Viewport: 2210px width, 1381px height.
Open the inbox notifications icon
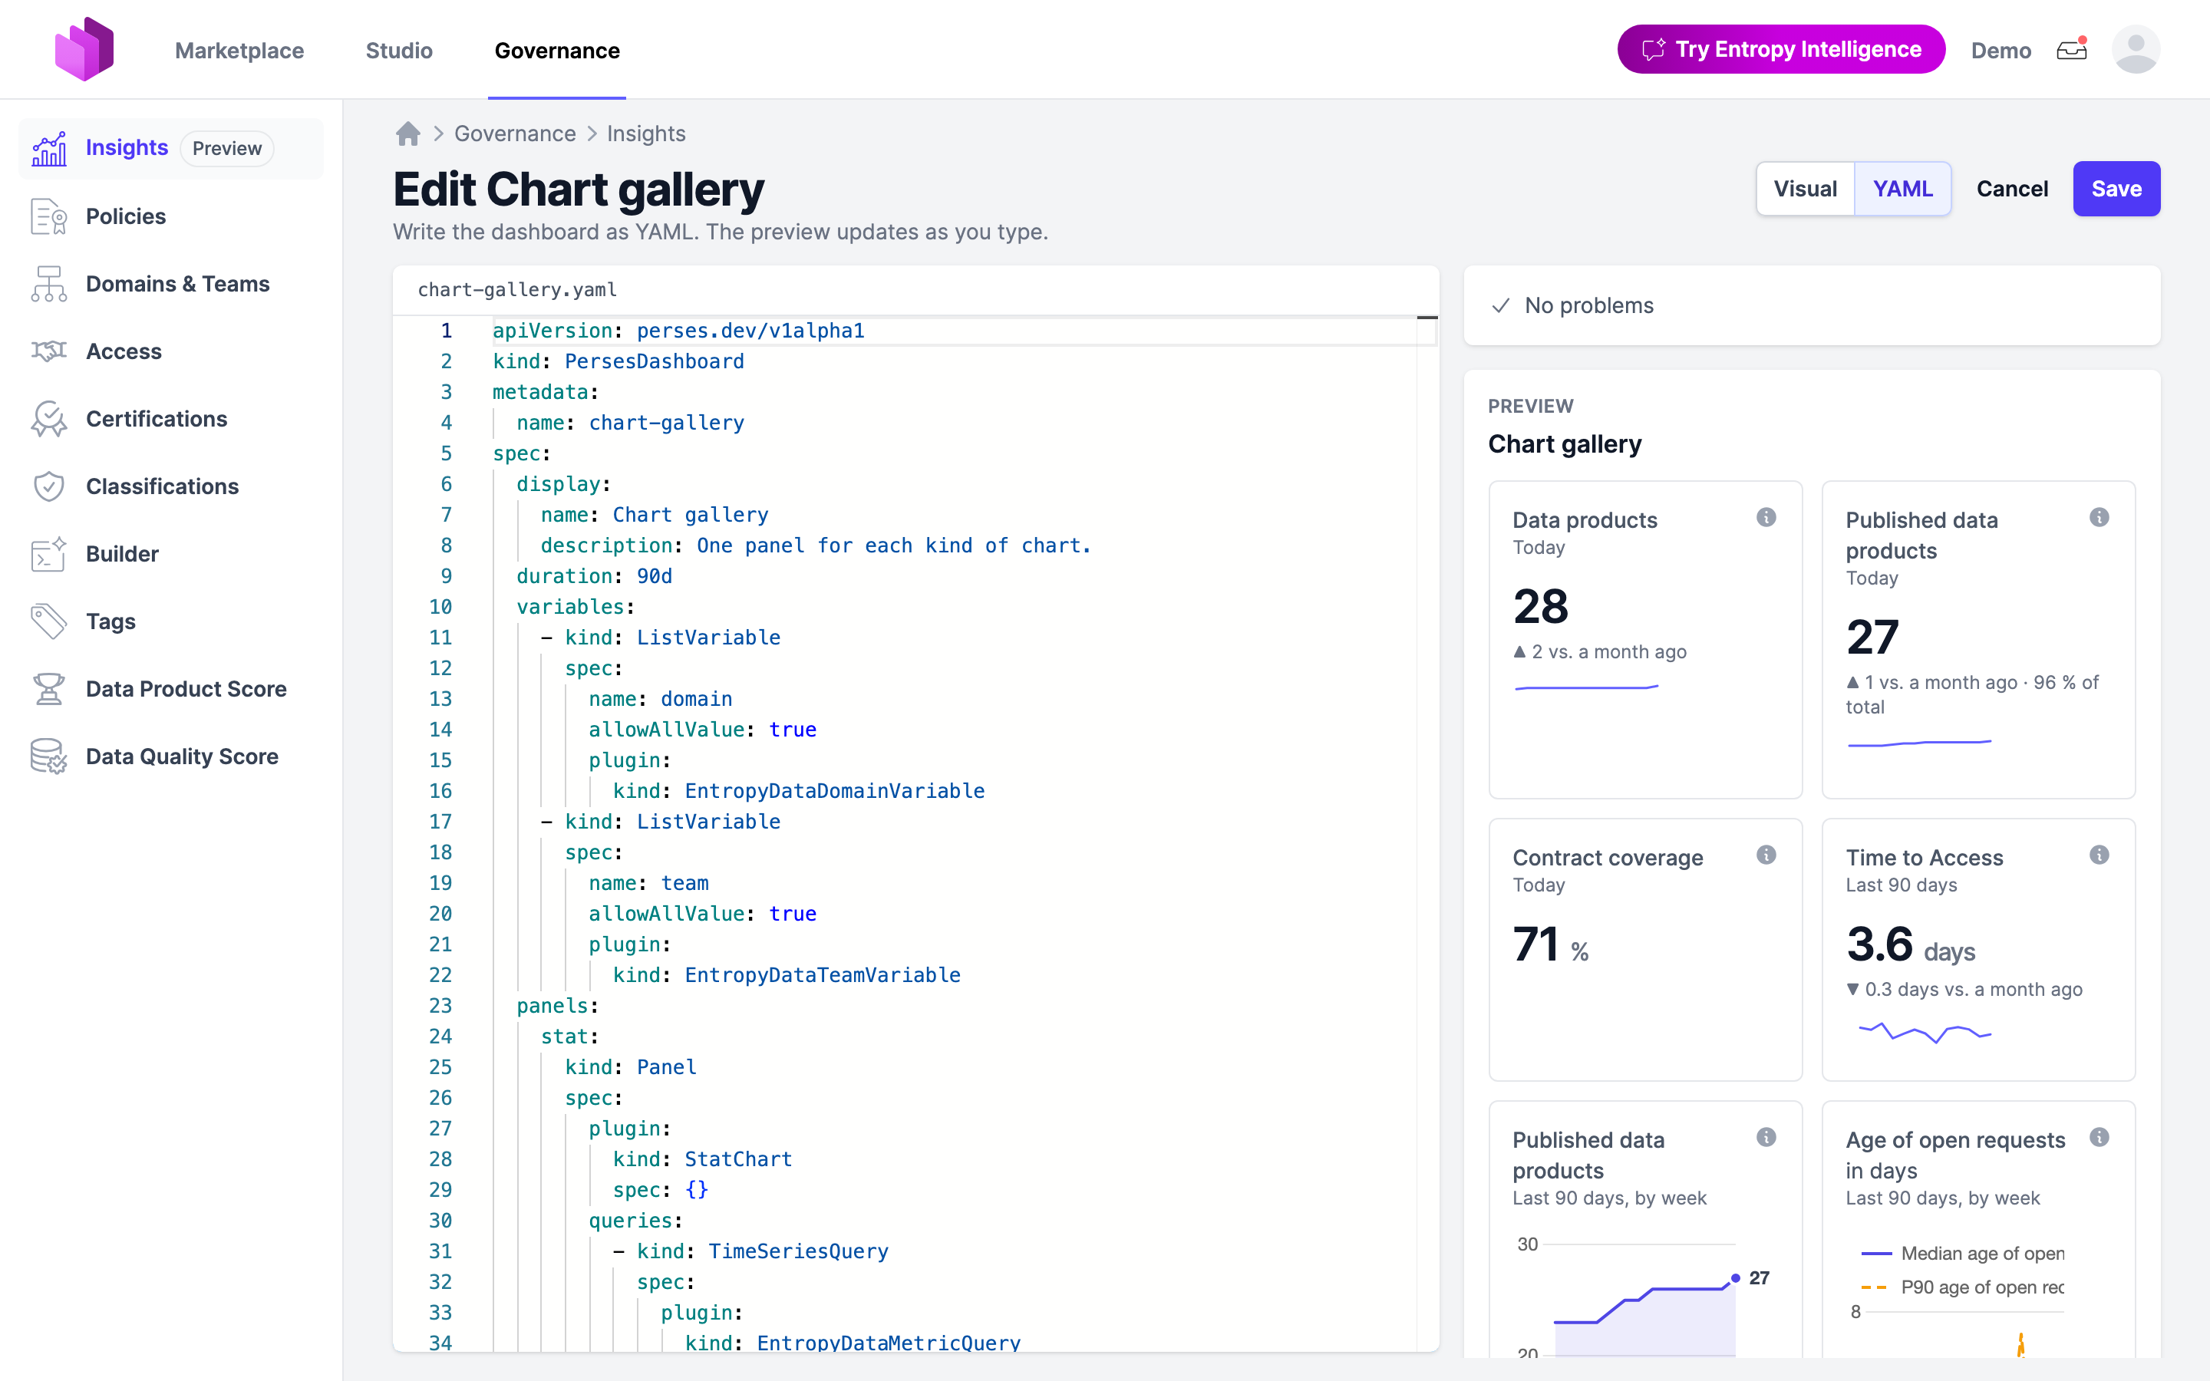2071,49
